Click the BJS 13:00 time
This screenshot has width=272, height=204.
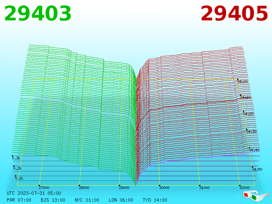point(53,200)
